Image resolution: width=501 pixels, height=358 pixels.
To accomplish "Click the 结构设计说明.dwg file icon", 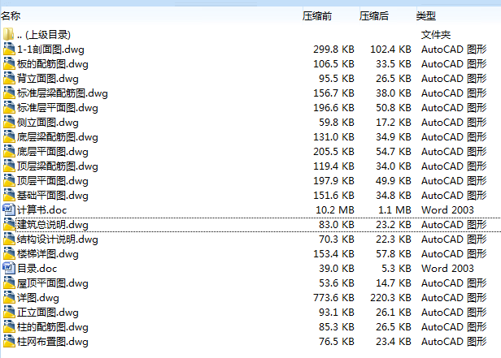I will coord(9,239).
